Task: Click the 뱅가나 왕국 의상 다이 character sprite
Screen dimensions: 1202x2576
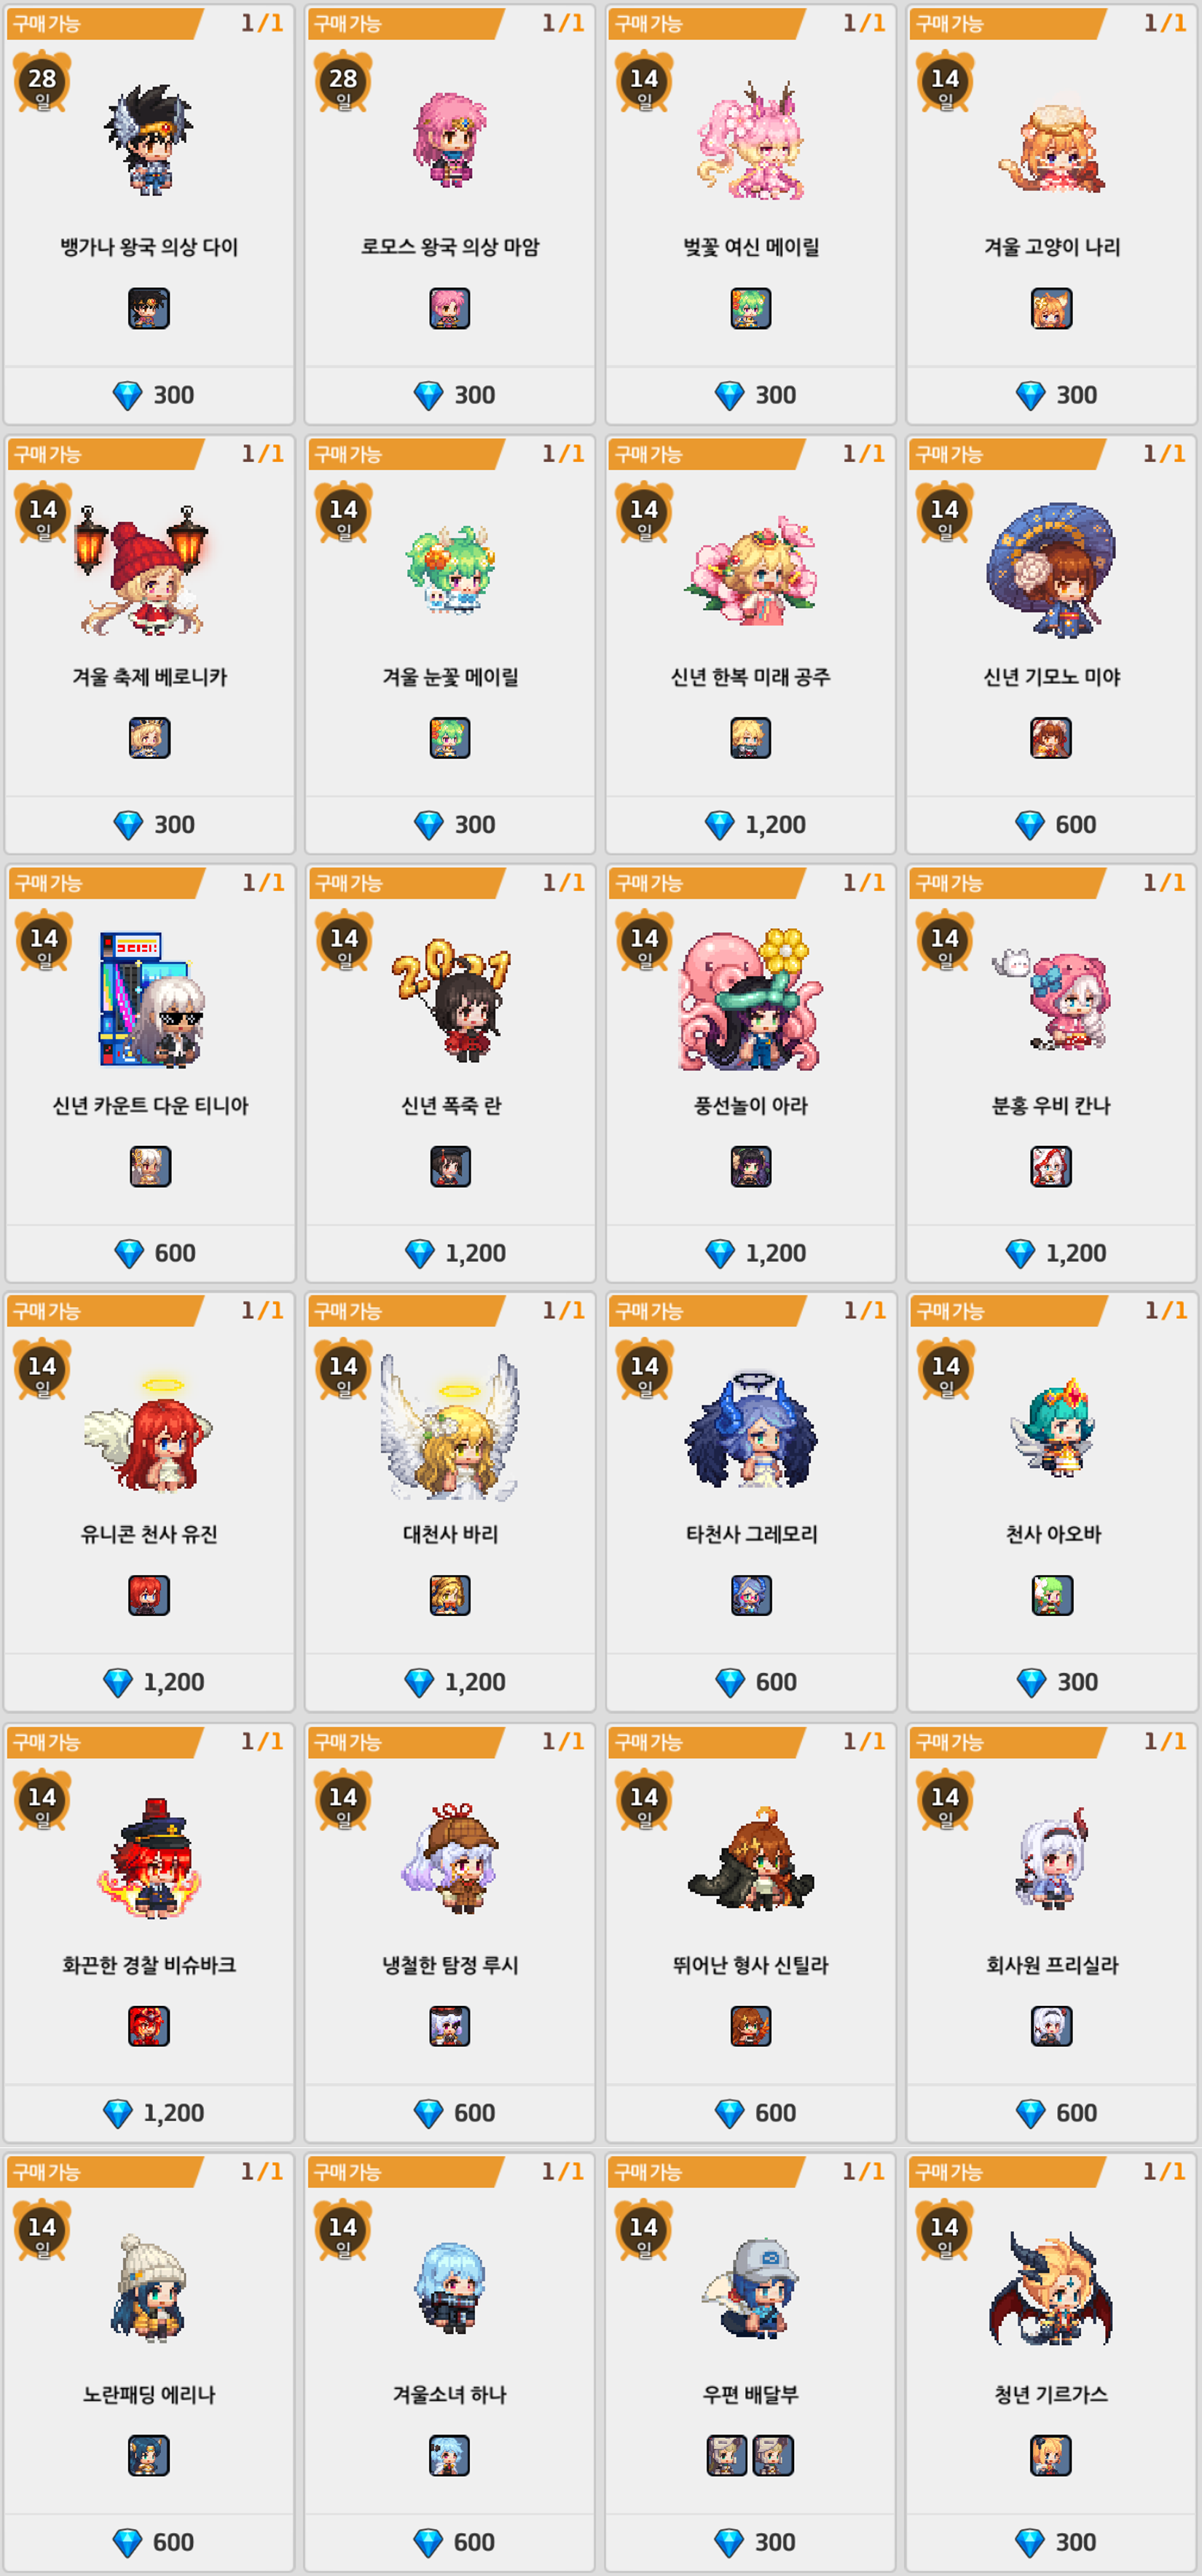Action: point(149,139)
